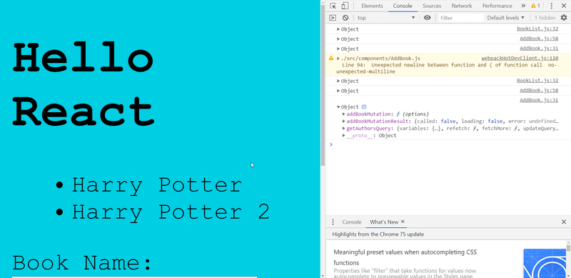The image size is (571, 278).
Task: Toggle the device toolbar icon
Action: tap(345, 6)
